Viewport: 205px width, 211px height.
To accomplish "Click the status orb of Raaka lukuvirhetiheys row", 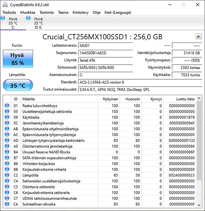I will click(7, 106).
